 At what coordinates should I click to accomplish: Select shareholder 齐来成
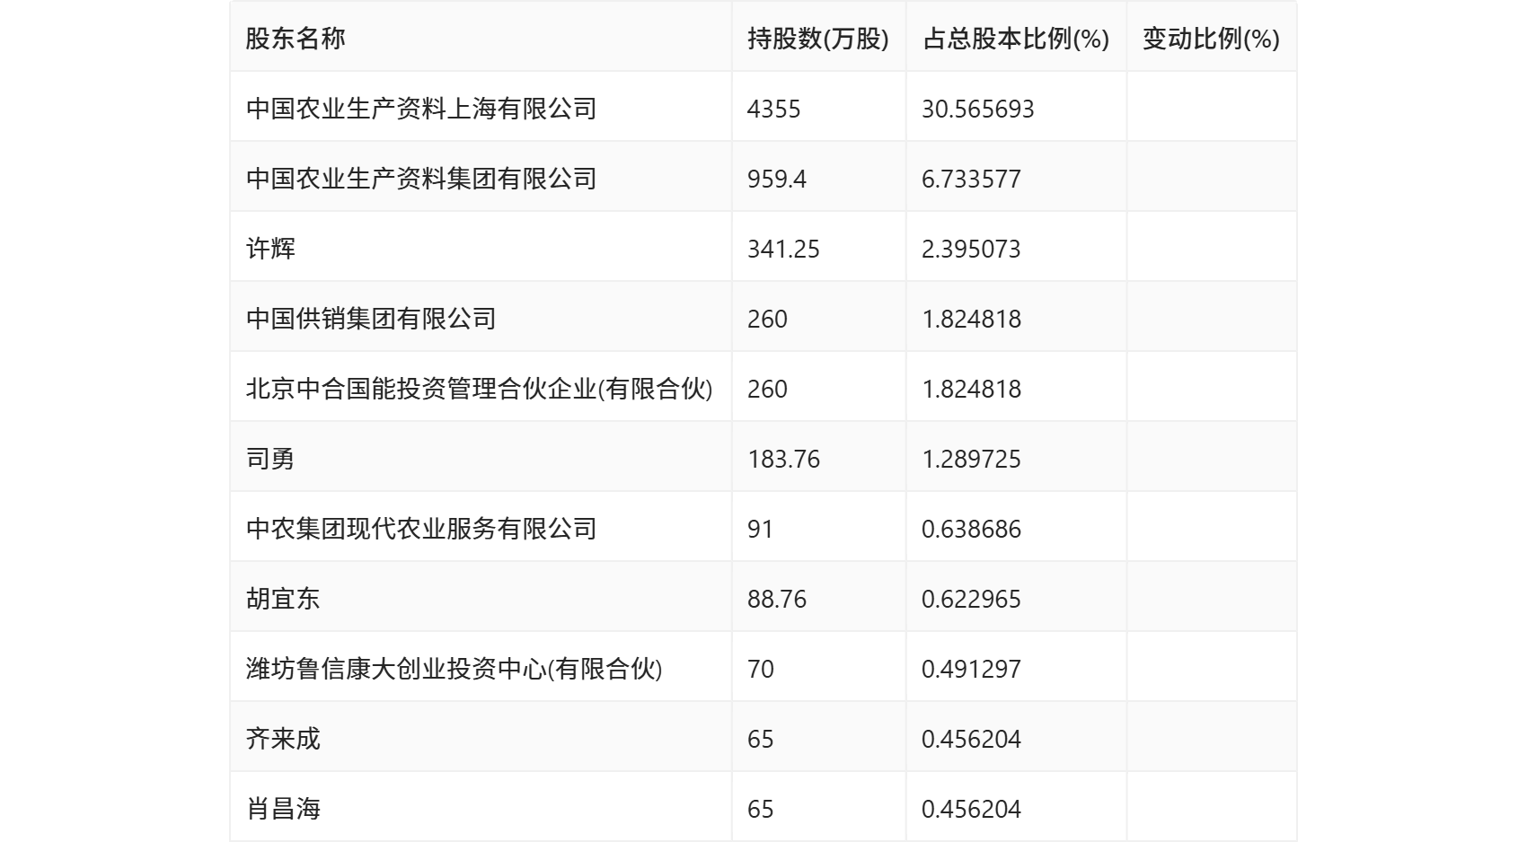tap(283, 739)
